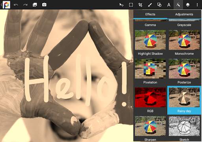Tap the app logo home icon
Screen dimensions: 202x142
pyautogui.click(x=6, y=5)
